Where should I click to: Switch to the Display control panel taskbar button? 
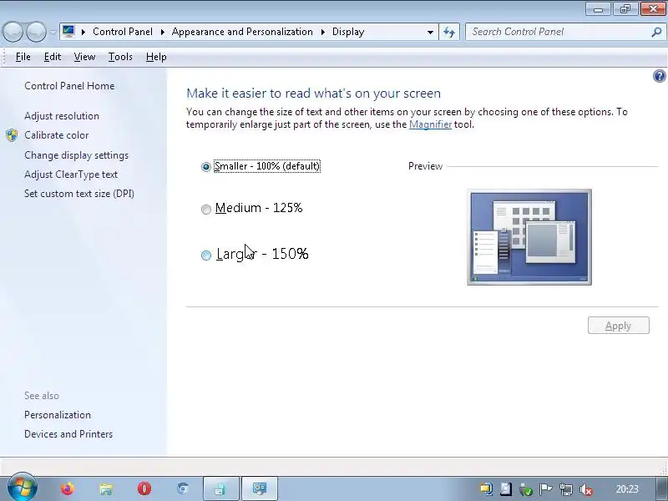[260, 488]
